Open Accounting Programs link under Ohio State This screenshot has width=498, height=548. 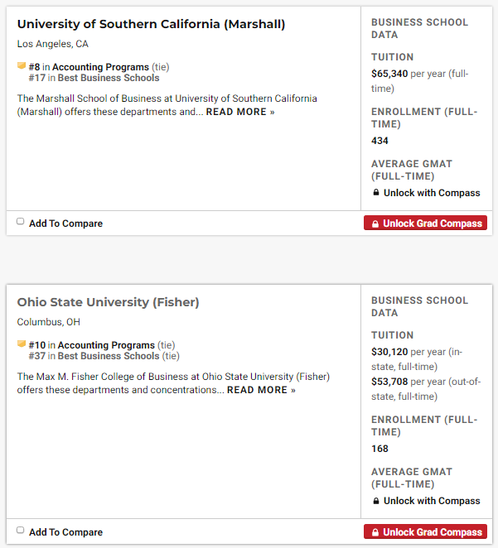pyautogui.click(x=106, y=345)
